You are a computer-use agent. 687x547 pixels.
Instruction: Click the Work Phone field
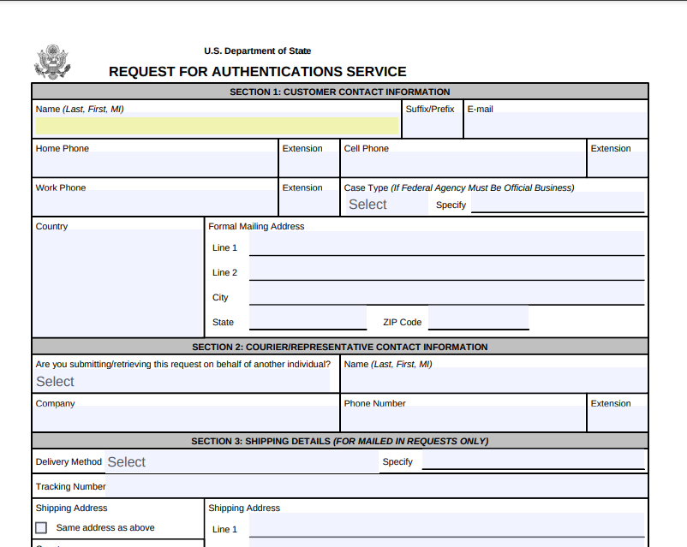click(154, 202)
